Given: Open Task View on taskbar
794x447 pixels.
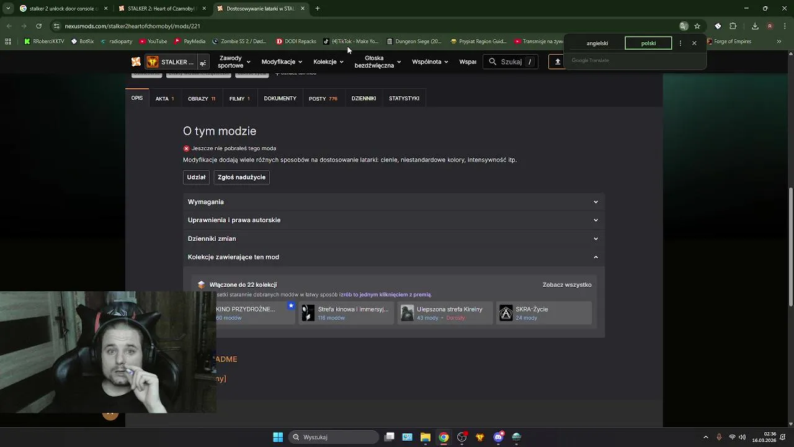Looking at the screenshot, I should (x=389, y=437).
